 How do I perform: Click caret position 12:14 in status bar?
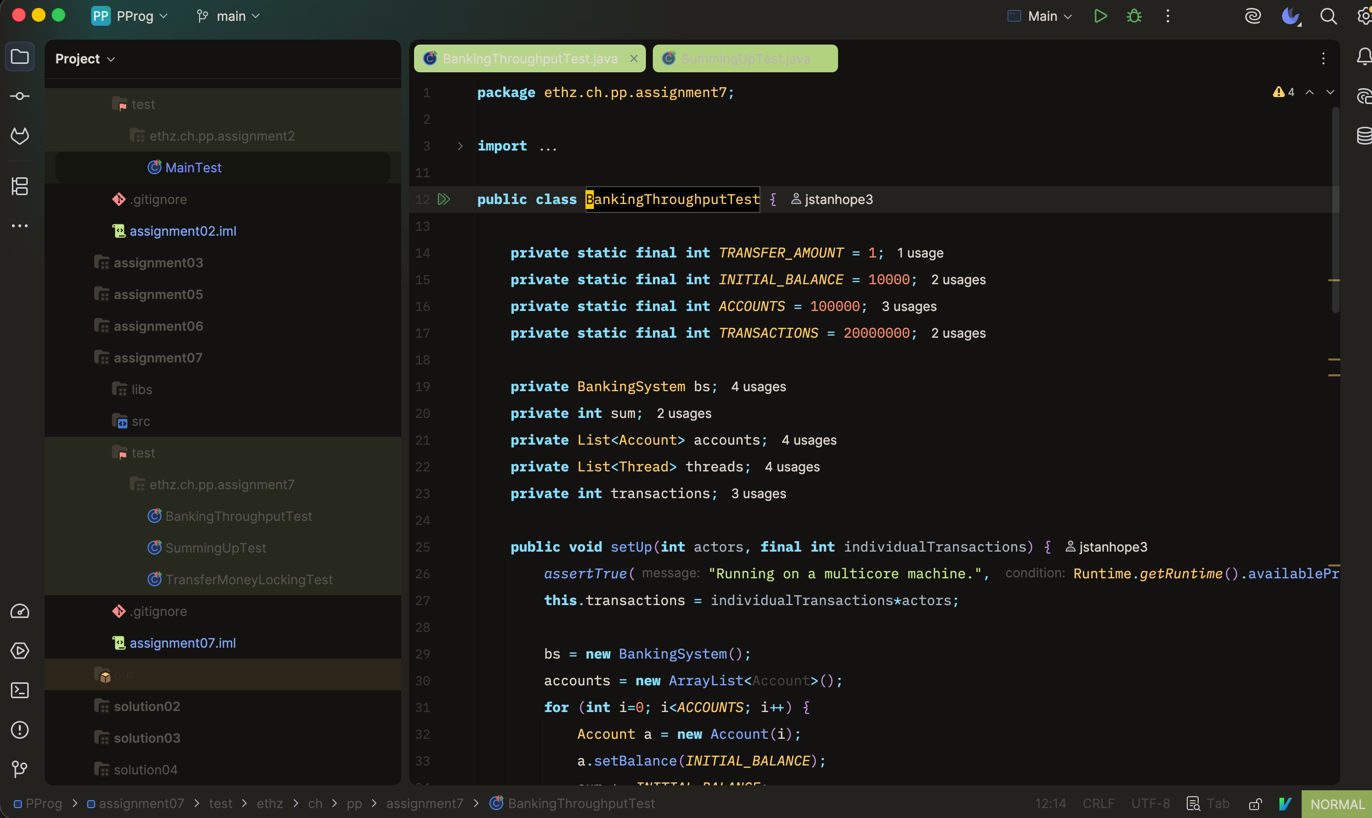pyautogui.click(x=1050, y=804)
